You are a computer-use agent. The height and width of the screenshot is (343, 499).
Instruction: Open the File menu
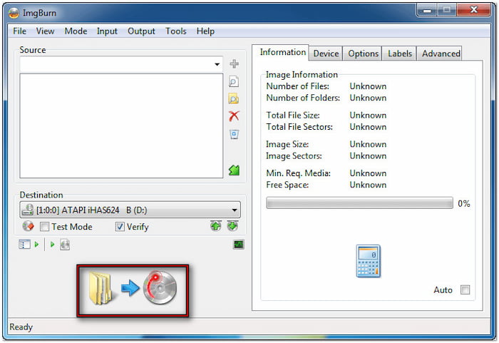click(x=19, y=31)
